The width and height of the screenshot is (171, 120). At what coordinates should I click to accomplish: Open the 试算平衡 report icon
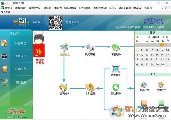[x=144, y=85]
